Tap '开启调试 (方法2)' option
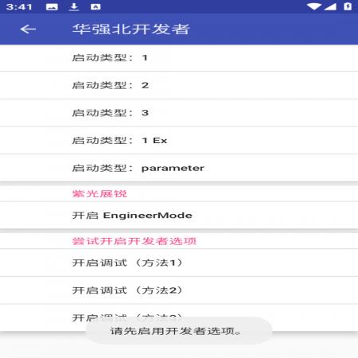The image size is (358, 358). (179, 290)
